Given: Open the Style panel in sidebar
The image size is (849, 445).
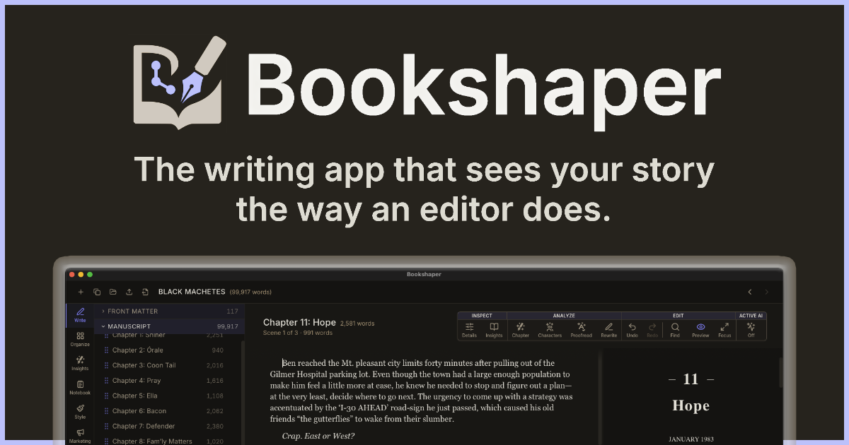Looking at the screenshot, I should pos(80,411).
